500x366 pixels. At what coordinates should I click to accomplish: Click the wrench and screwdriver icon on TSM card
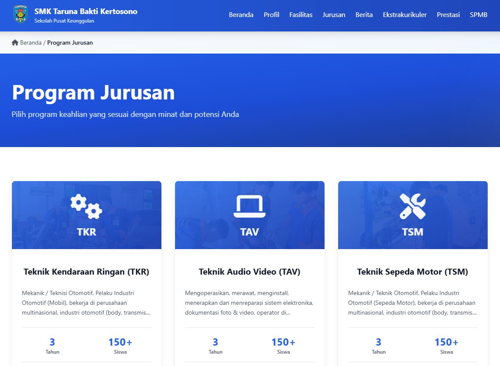pyautogui.click(x=412, y=206)
